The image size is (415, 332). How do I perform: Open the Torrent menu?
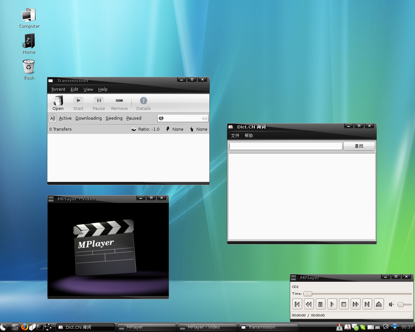58,89
